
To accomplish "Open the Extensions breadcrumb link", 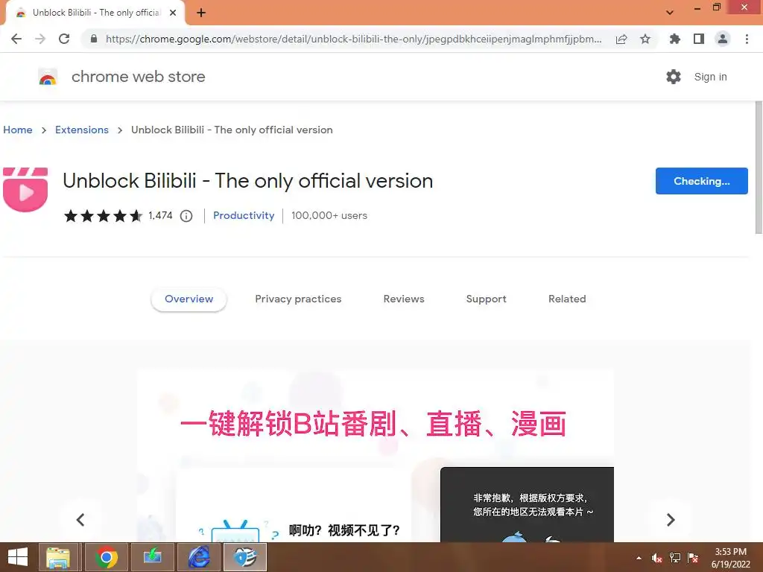I will (82, 130).
